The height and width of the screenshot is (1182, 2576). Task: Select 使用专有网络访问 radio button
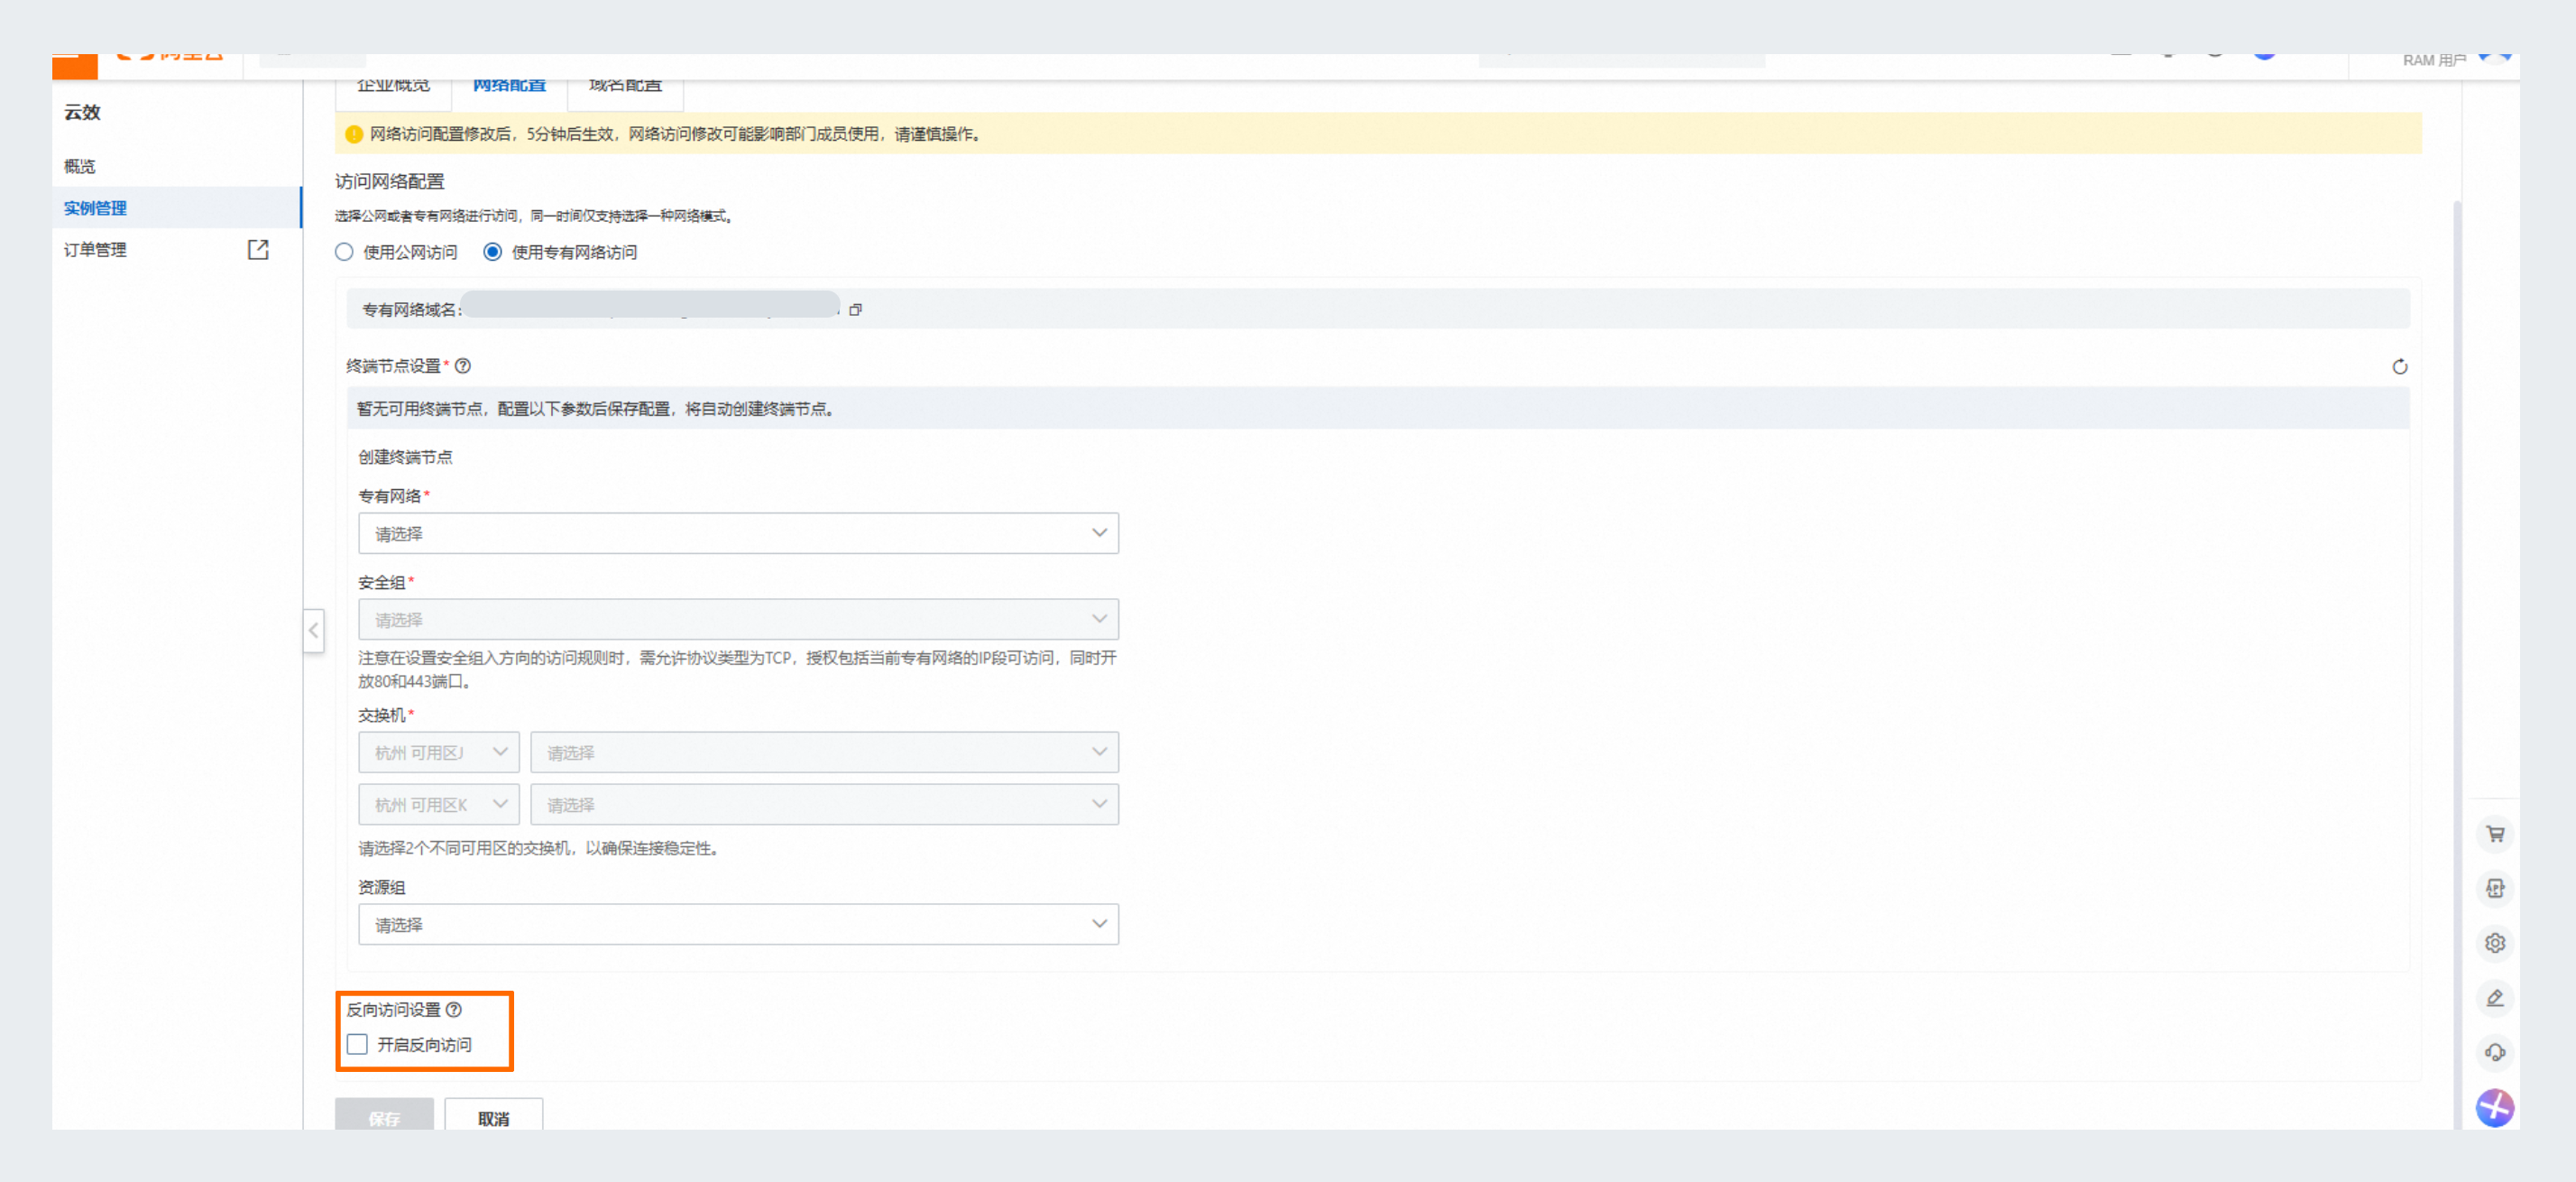pyautogui.click(x=492, y=252)
